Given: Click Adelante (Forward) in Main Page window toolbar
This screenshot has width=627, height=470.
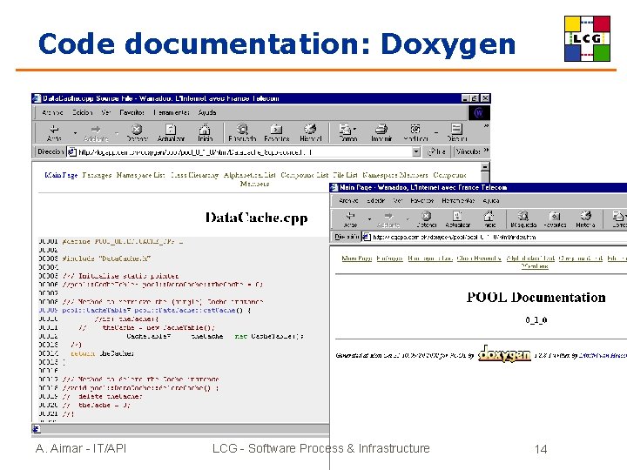Looking at the screenshot, I should [388, 220].
